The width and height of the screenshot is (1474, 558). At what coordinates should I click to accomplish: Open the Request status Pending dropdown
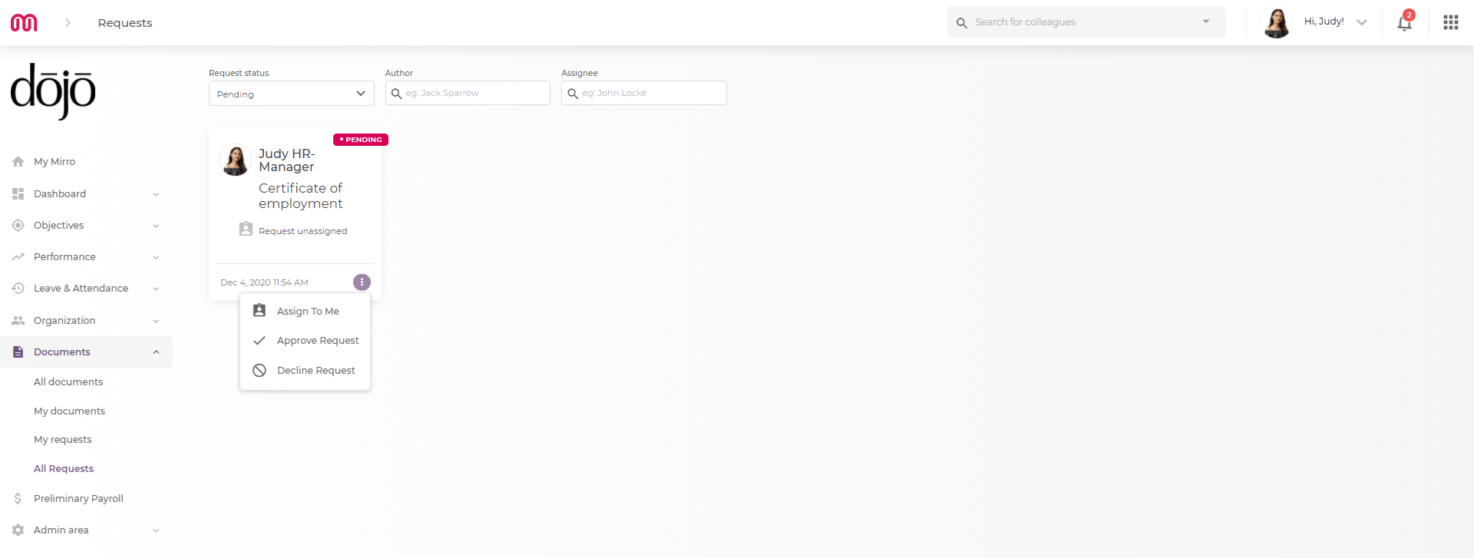[292, 94]
